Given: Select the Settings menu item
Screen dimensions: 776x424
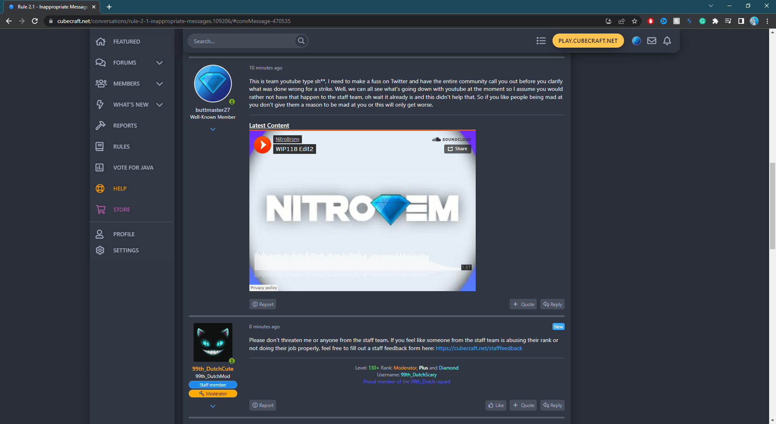Looking at the screenshot, I should click(126, 250).
